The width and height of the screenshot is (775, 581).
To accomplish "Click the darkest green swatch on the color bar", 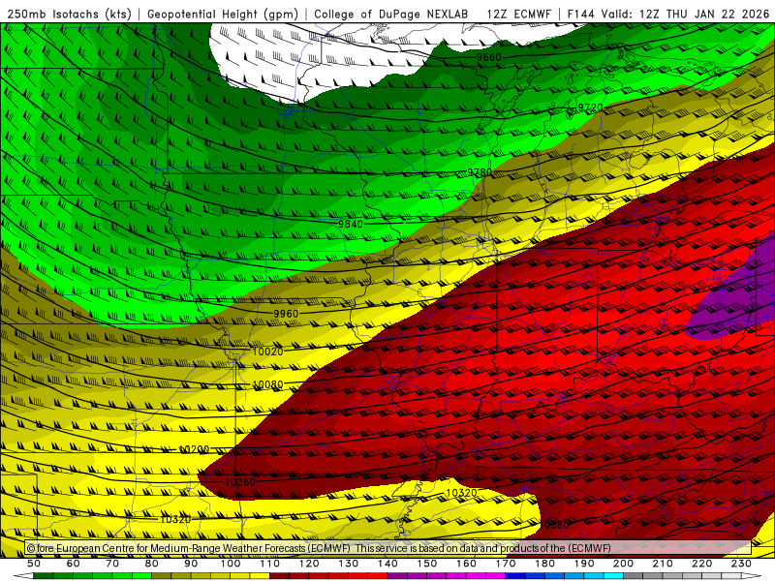I will point(44,576).
